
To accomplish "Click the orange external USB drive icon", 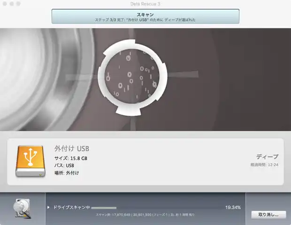I will 31,161.
